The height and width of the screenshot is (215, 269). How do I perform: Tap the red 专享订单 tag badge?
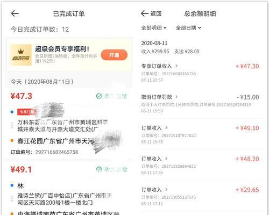tap(27, 112)
